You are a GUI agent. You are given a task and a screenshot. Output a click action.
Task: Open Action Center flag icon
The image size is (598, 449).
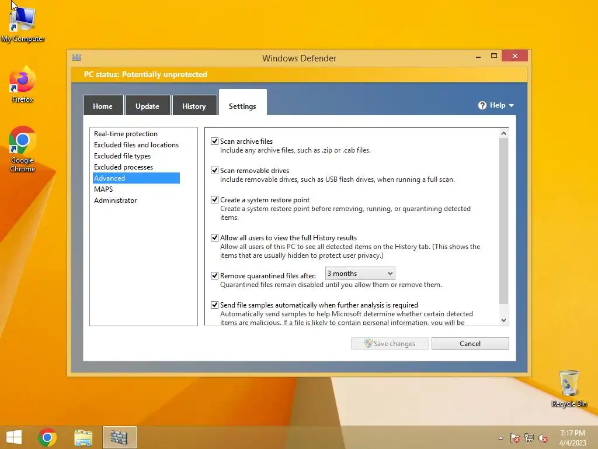point(515,438)
